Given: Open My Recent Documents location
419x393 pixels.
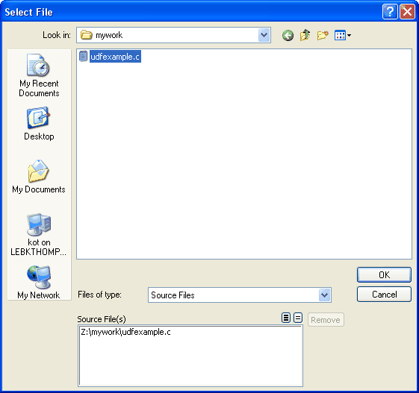Looking at the screenshot, I should [x=39, y=75].
